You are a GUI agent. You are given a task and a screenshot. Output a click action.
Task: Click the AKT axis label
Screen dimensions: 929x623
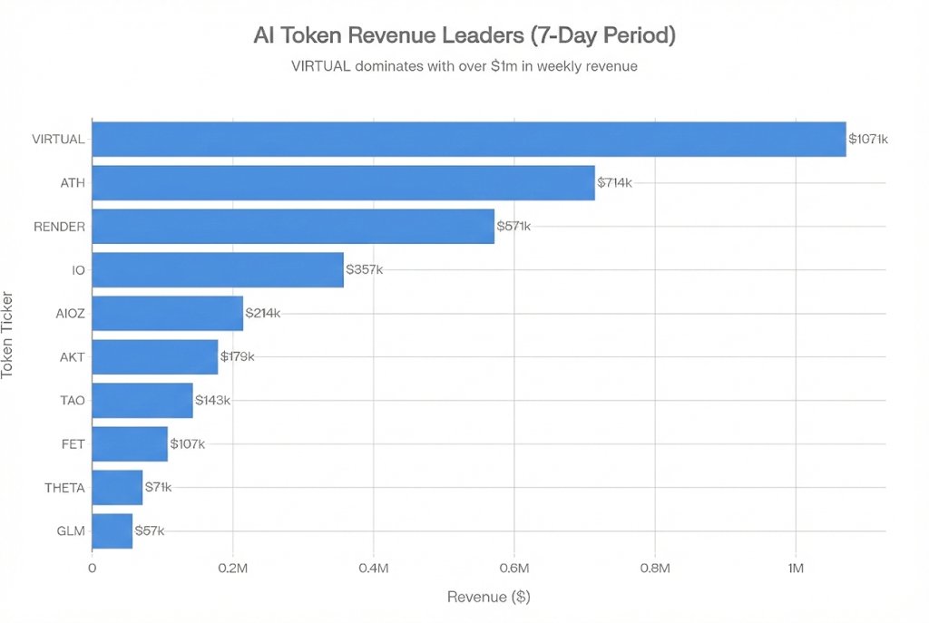click(x=72, y=356)
